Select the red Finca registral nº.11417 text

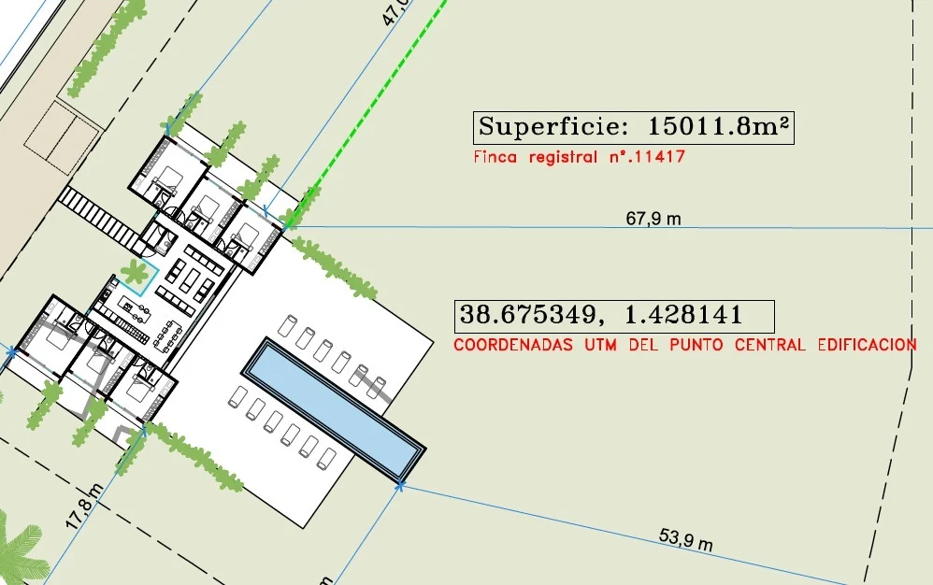click(580, 158)
